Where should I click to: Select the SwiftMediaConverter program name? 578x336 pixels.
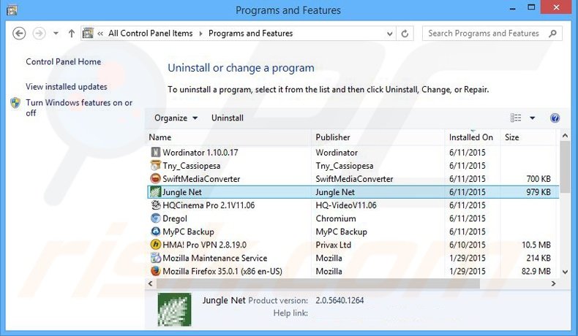[x=201, y=179]
